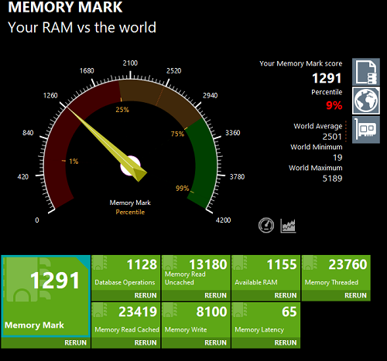Click the orange 'Percentile' label inside the gauge
The image size is (387, 361).
(x=130, y=212)
